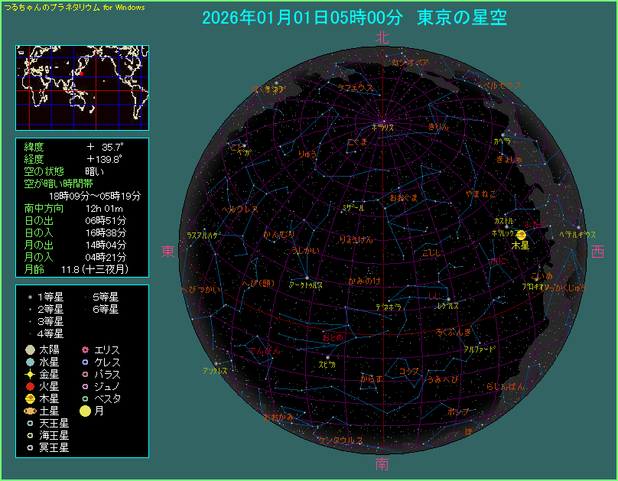Click the 木星 Jupiter icon in the legend
The height and width of the screenshot is (481, 618).
30,398
